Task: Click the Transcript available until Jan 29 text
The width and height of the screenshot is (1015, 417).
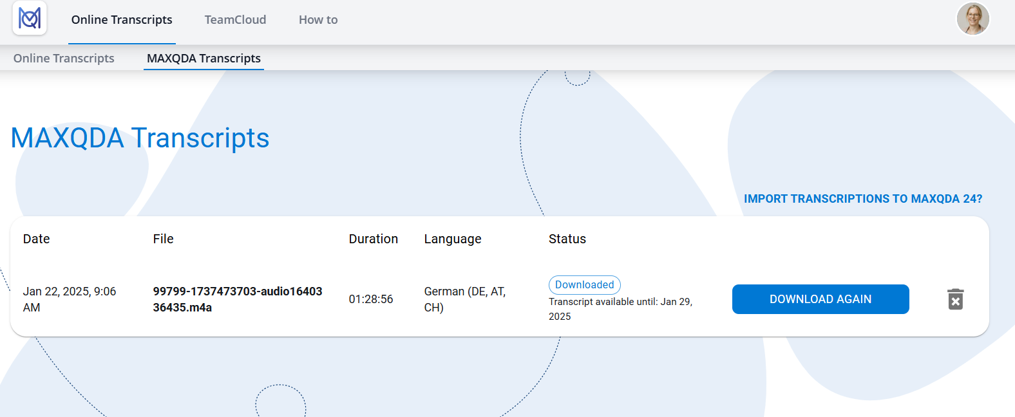Action: pos(620,309)
